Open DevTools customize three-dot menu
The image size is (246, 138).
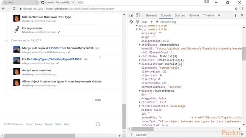tap(235, 15)
